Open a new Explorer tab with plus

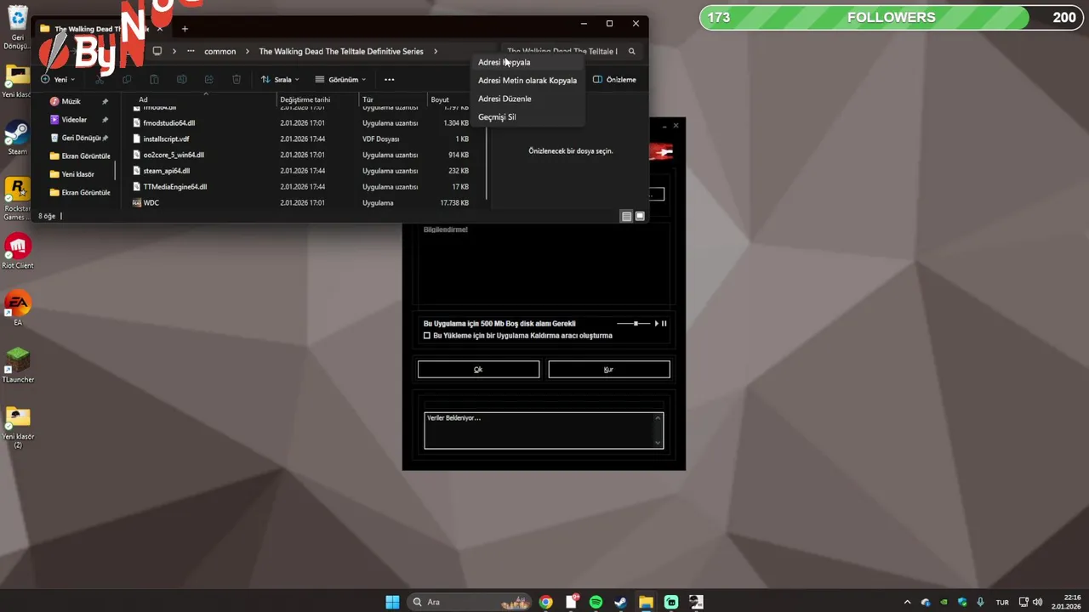(x=185, y=29)
